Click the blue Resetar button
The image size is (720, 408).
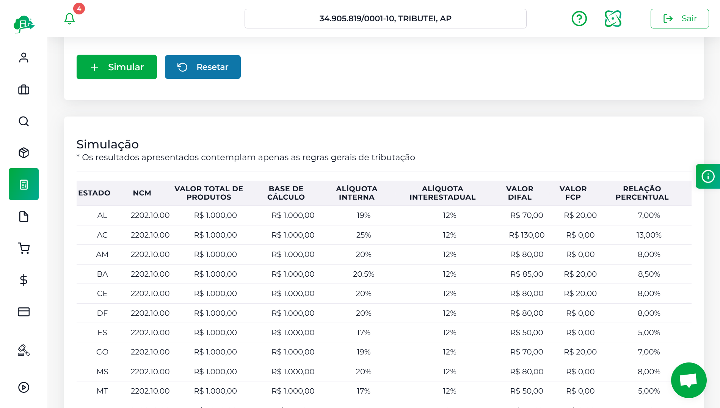[203, 67]
